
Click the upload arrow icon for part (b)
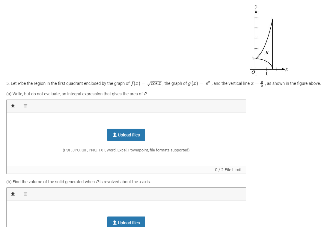pos(13,194)
